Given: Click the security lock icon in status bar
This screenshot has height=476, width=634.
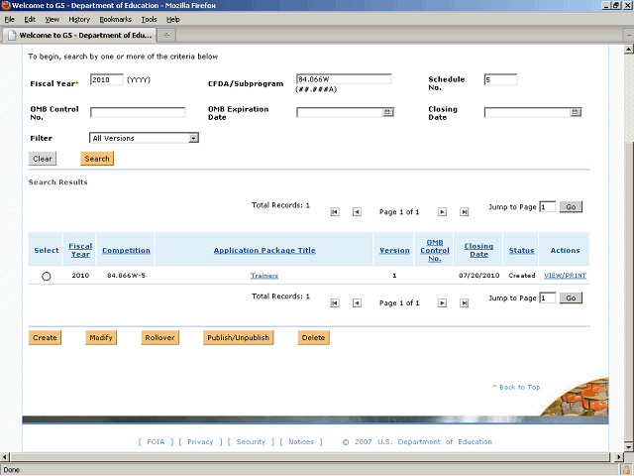Looking at the screenshot, I should point(626,470).
